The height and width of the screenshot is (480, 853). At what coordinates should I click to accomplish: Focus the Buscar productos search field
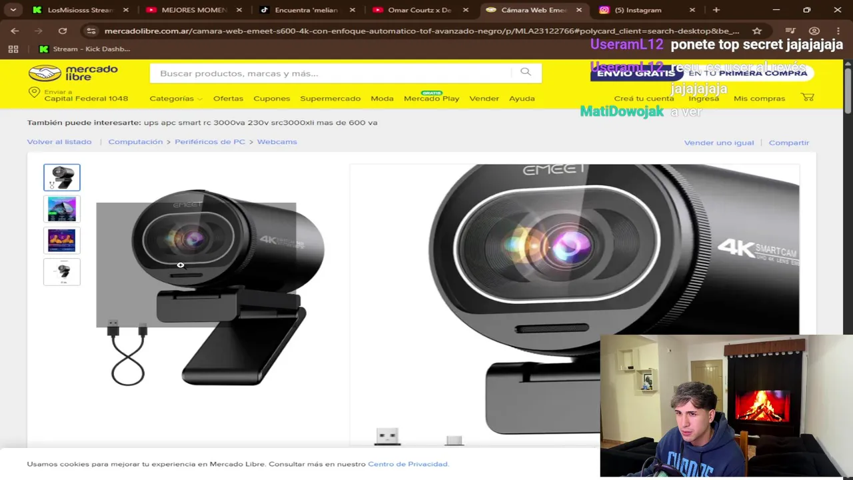point(330,73)
